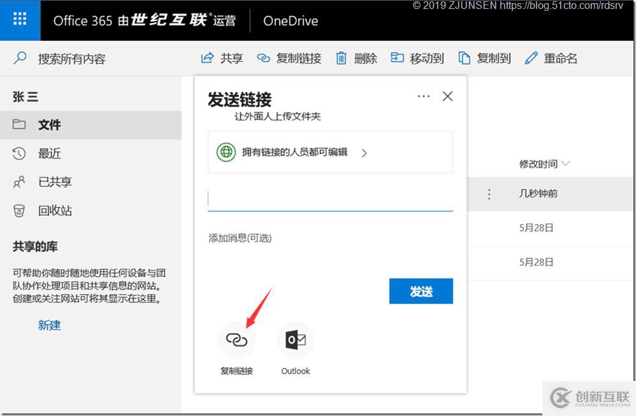Image resolution: width=636 pixels, height=416 pixels.
Task: Click the 重命名 pencil toolbar button
Action: click(x=551, y=59)
